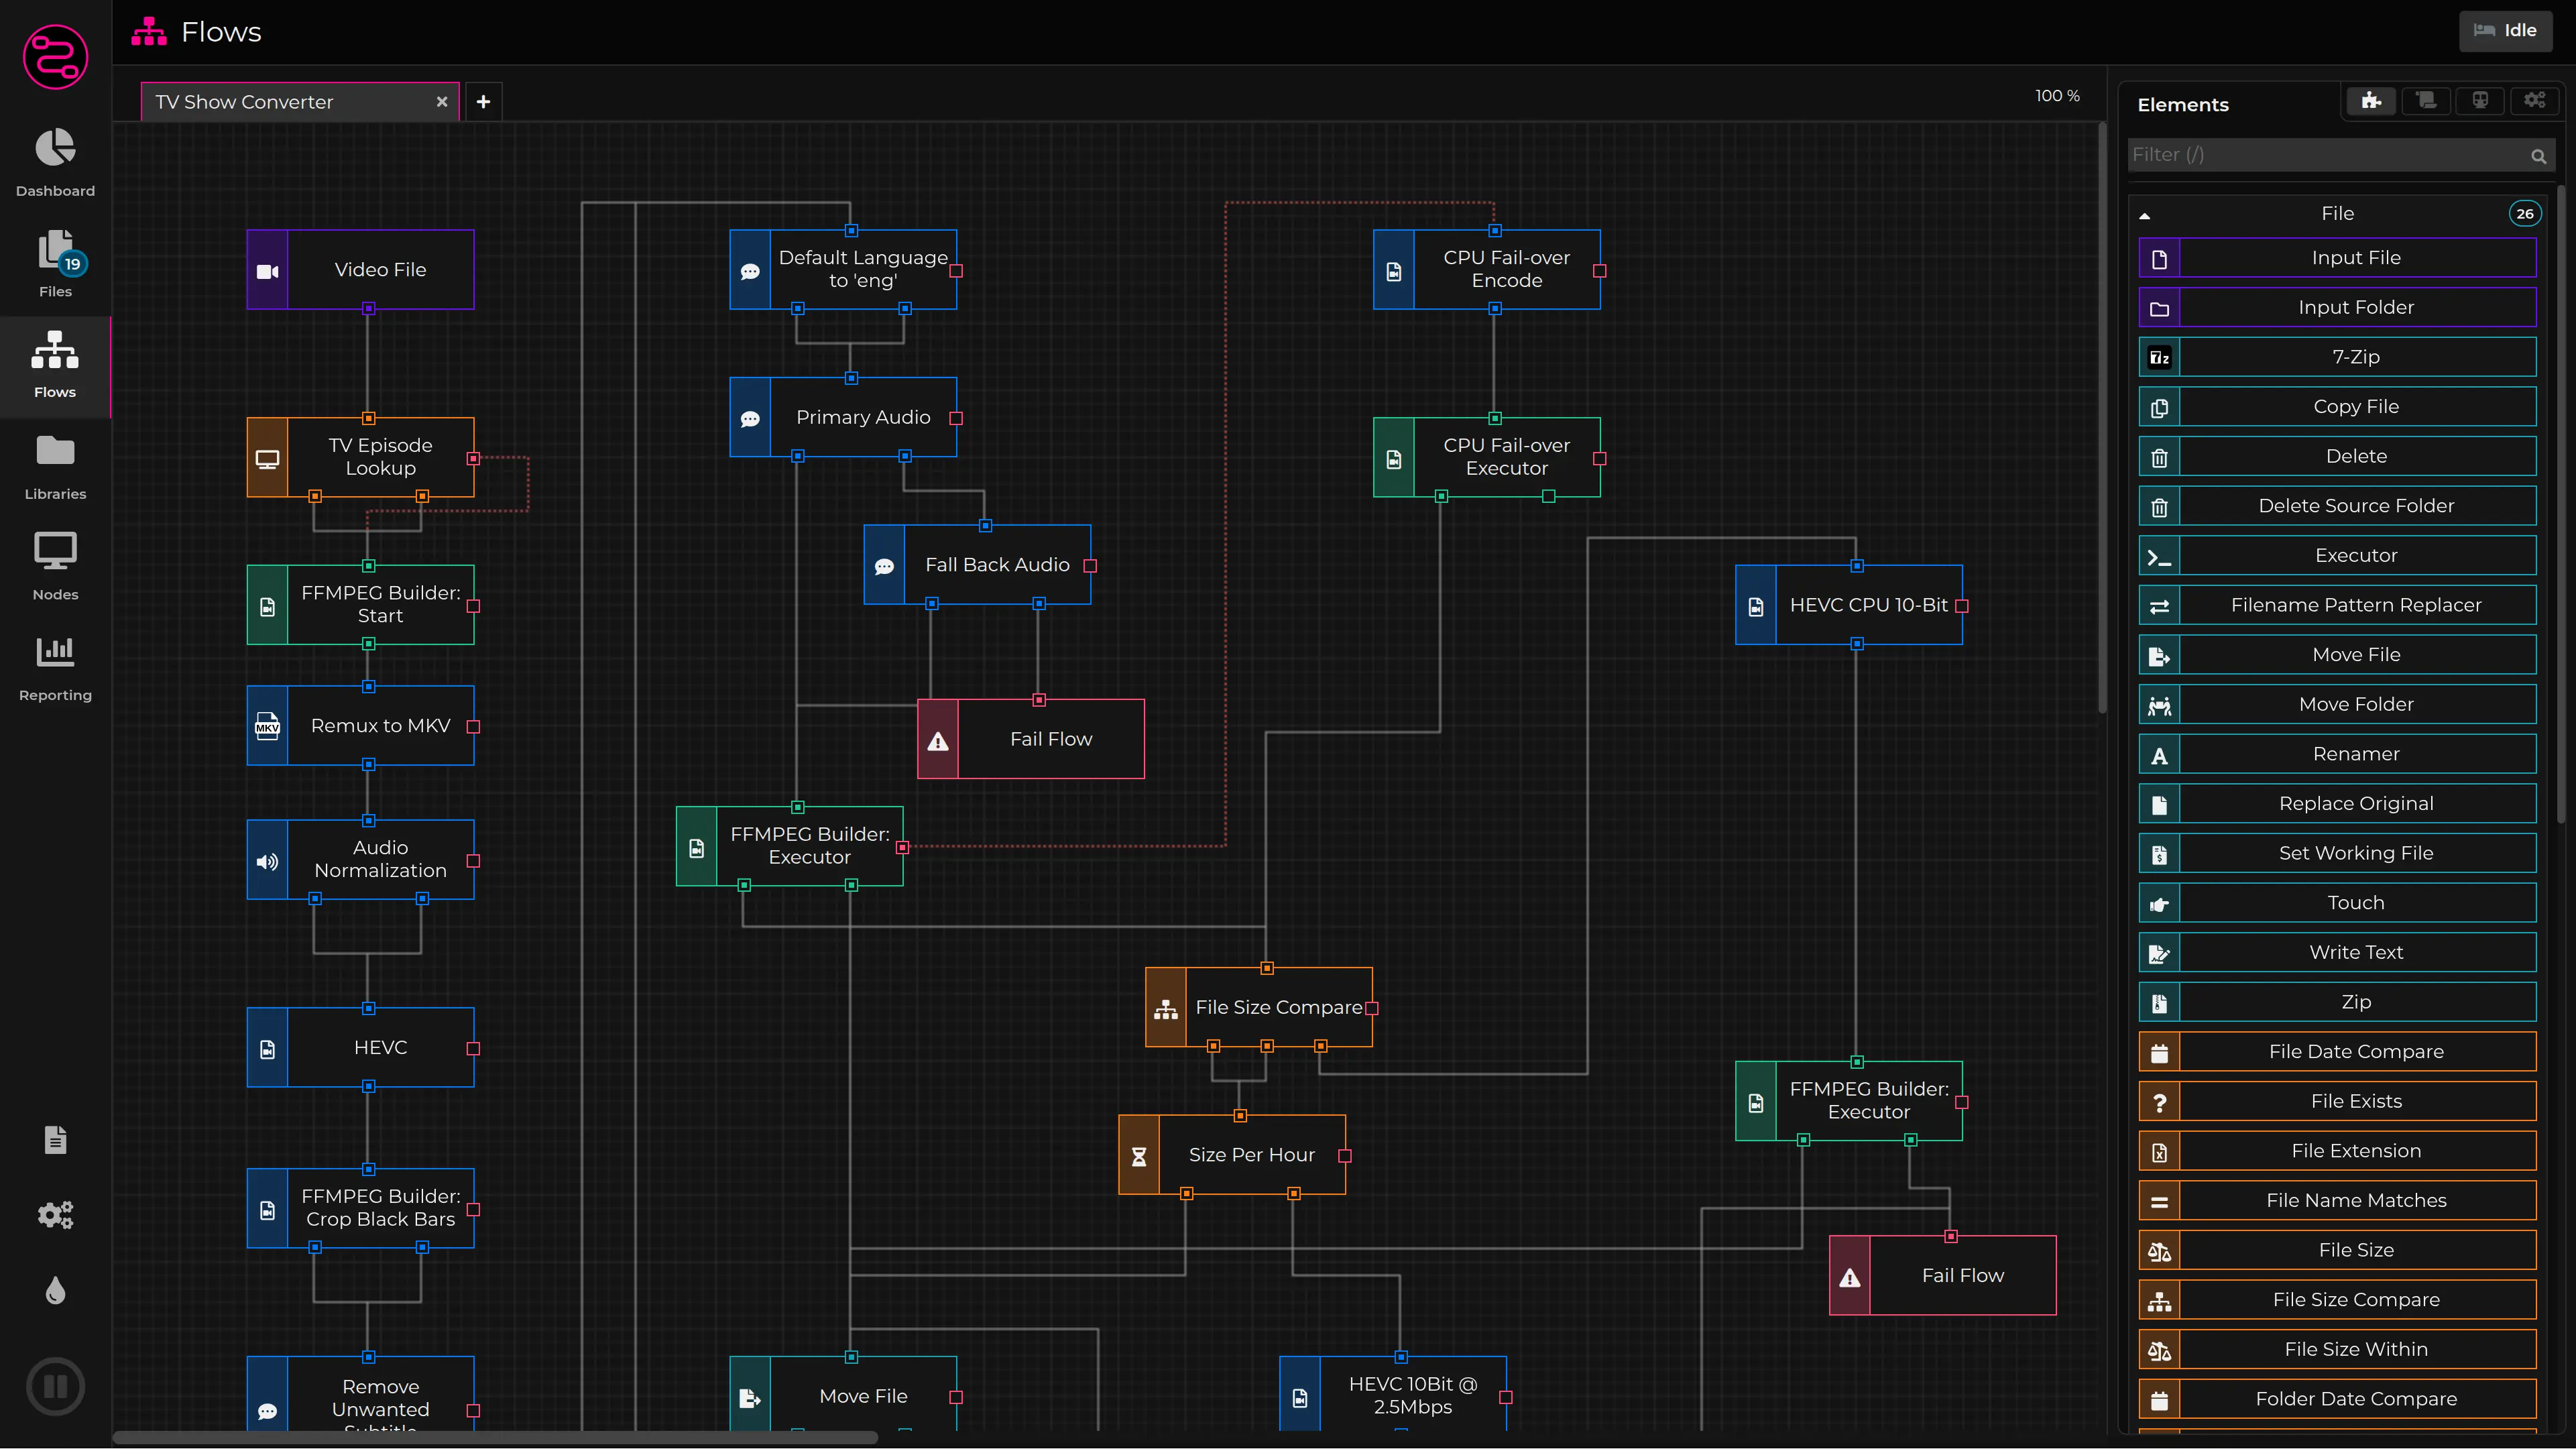Open the Nodes section in the sidebar
2576x1449 pixels.
55,564
